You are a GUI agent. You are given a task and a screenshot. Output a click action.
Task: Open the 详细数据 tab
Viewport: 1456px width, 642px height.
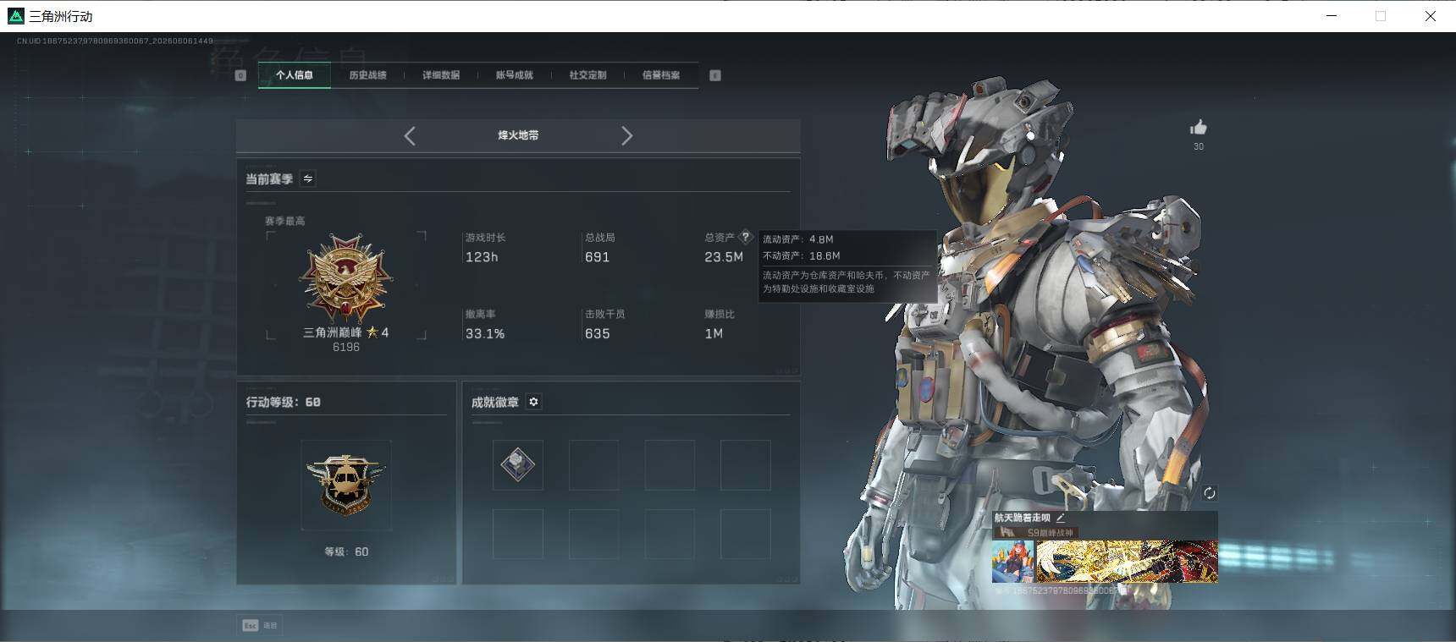(441, 75)
